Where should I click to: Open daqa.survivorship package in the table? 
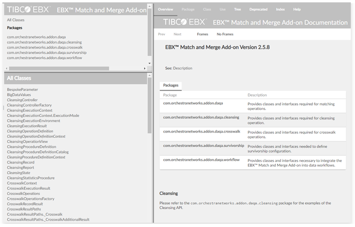204,146
